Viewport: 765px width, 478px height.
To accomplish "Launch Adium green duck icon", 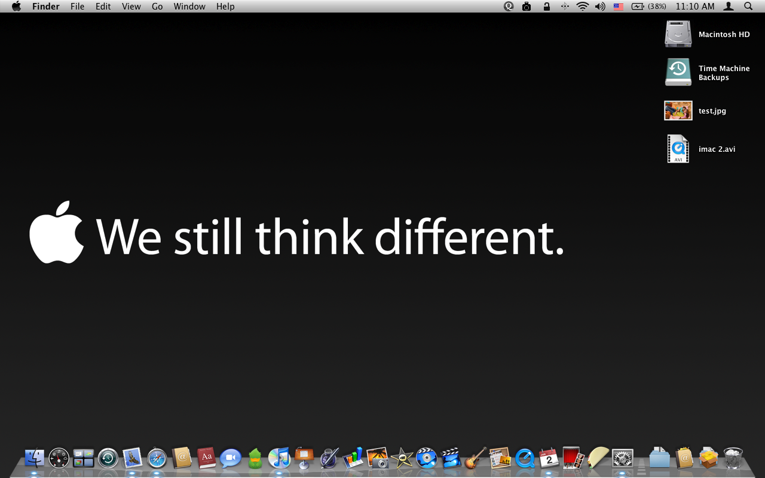I will coord(255,458).
